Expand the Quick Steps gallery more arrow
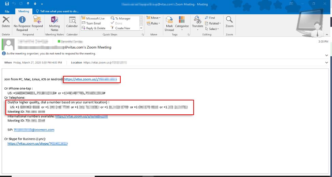 pyautogui.click(x=141, y=28)
